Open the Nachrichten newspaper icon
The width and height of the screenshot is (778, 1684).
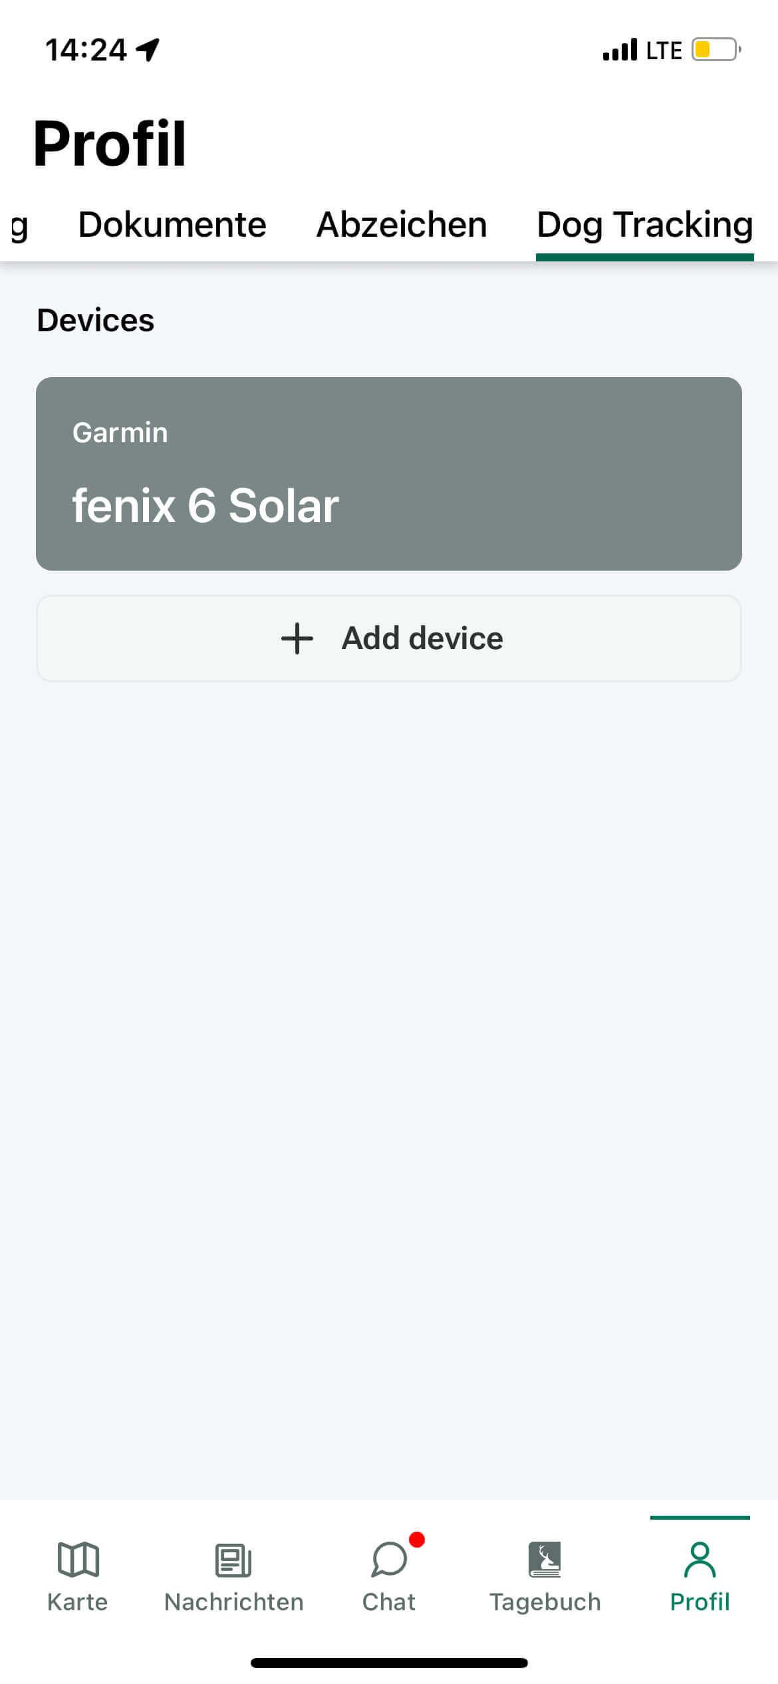tap(233, 1560)
